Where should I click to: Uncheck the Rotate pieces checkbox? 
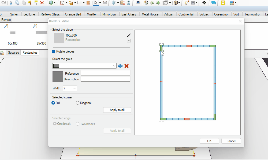54,51
